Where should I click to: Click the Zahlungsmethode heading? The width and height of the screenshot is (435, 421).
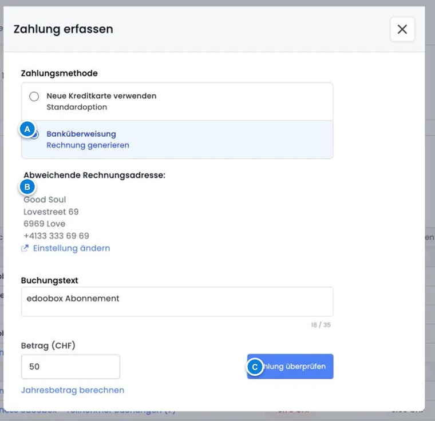tap(60, 73)
